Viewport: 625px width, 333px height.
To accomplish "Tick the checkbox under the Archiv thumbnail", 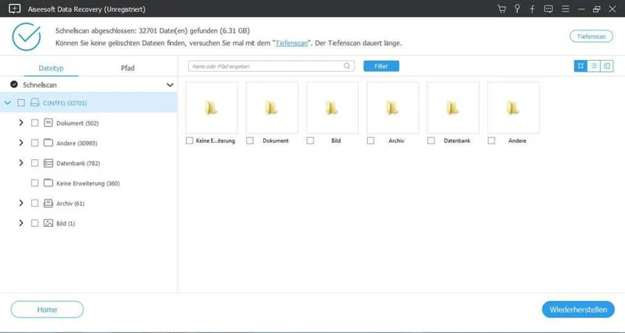I will (370, 141).
